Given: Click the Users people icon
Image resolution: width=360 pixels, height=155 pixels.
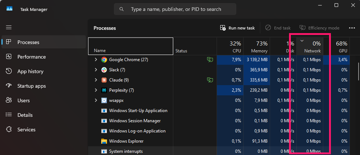Looking at the screenshot, I should (9, 100).
